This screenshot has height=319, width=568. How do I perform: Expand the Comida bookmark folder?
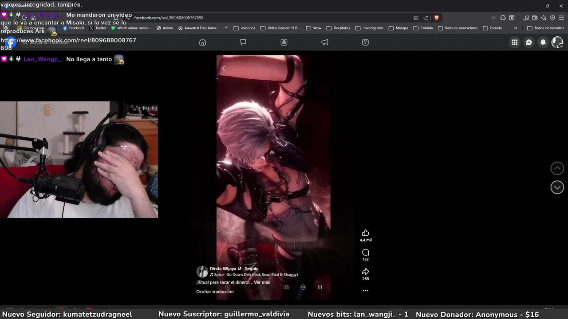423,28
